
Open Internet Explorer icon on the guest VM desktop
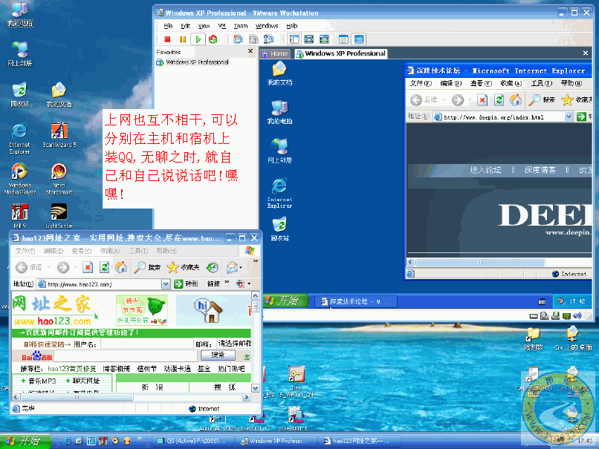[279, 194]
